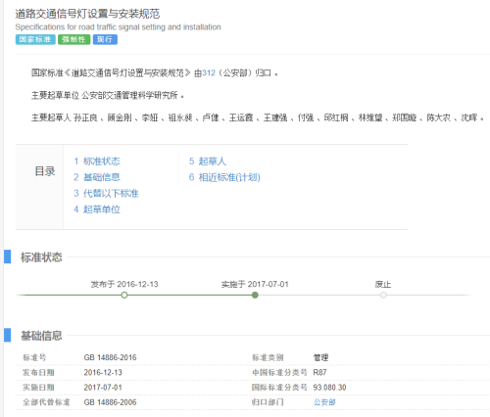Screen dimensions: 490x417
Task: Open 相近标准(计划) contents link
Action: [x=224, y=177]
